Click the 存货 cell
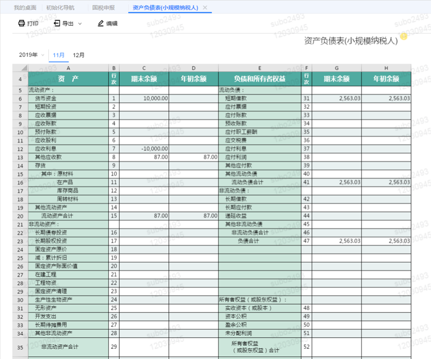The height and width of the screenshot is (359, 431). [x=68, y=166]
